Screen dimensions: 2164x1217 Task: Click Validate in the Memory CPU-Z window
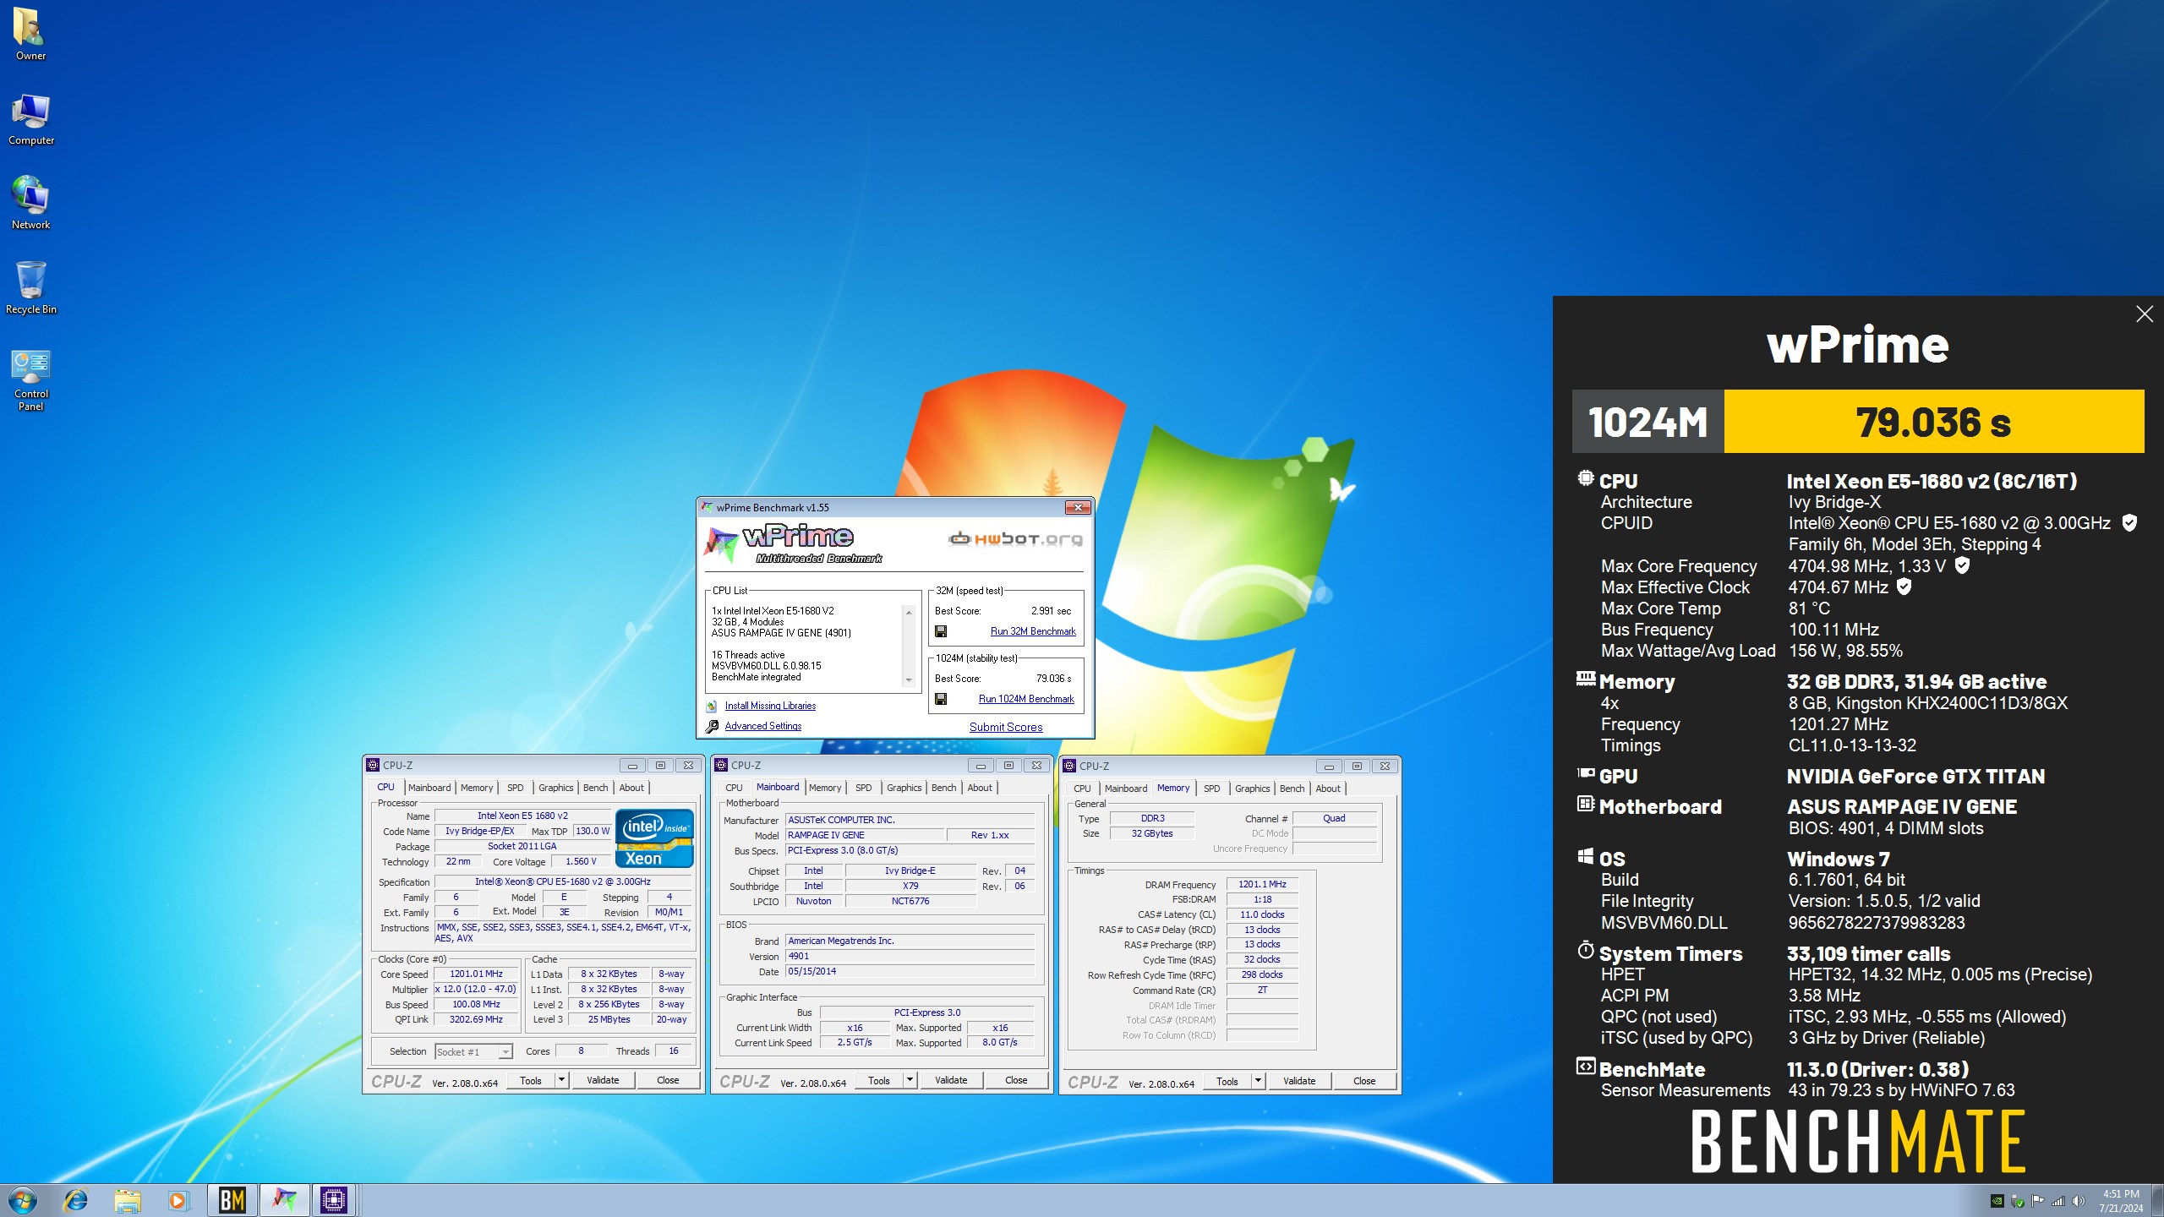click(1299, 1081)
